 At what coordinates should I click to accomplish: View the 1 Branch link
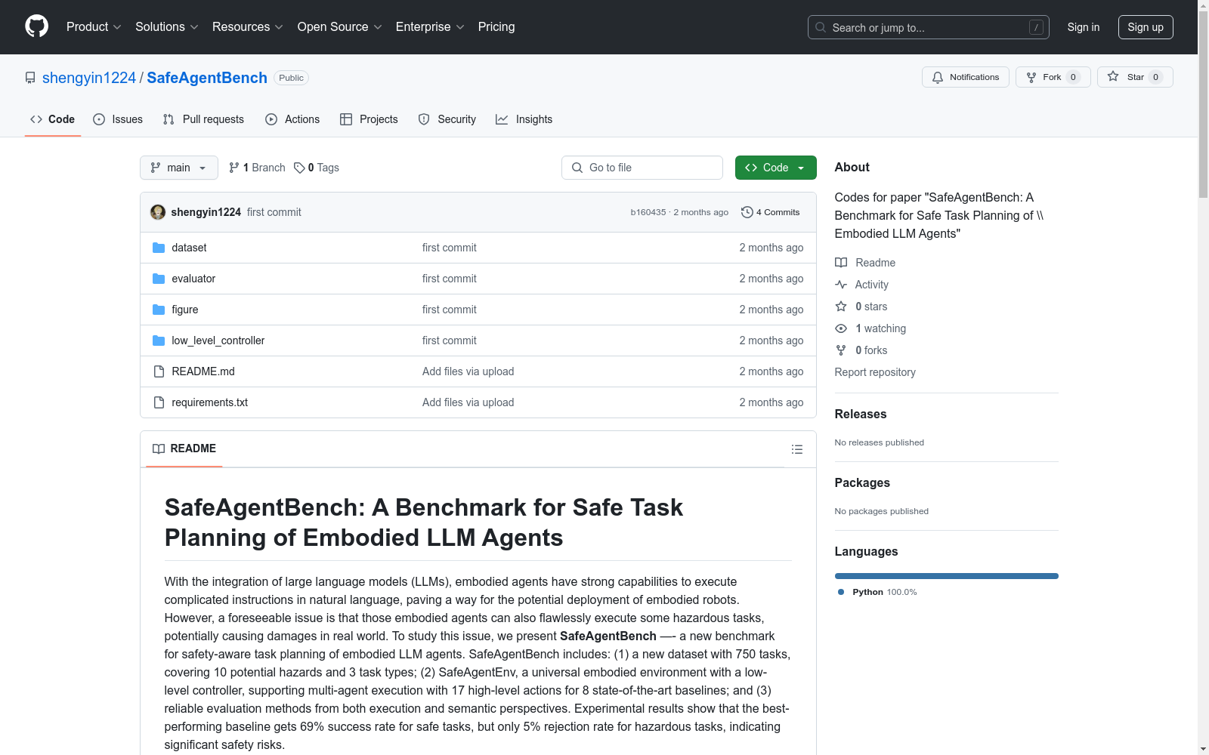[x=257, y=168]
